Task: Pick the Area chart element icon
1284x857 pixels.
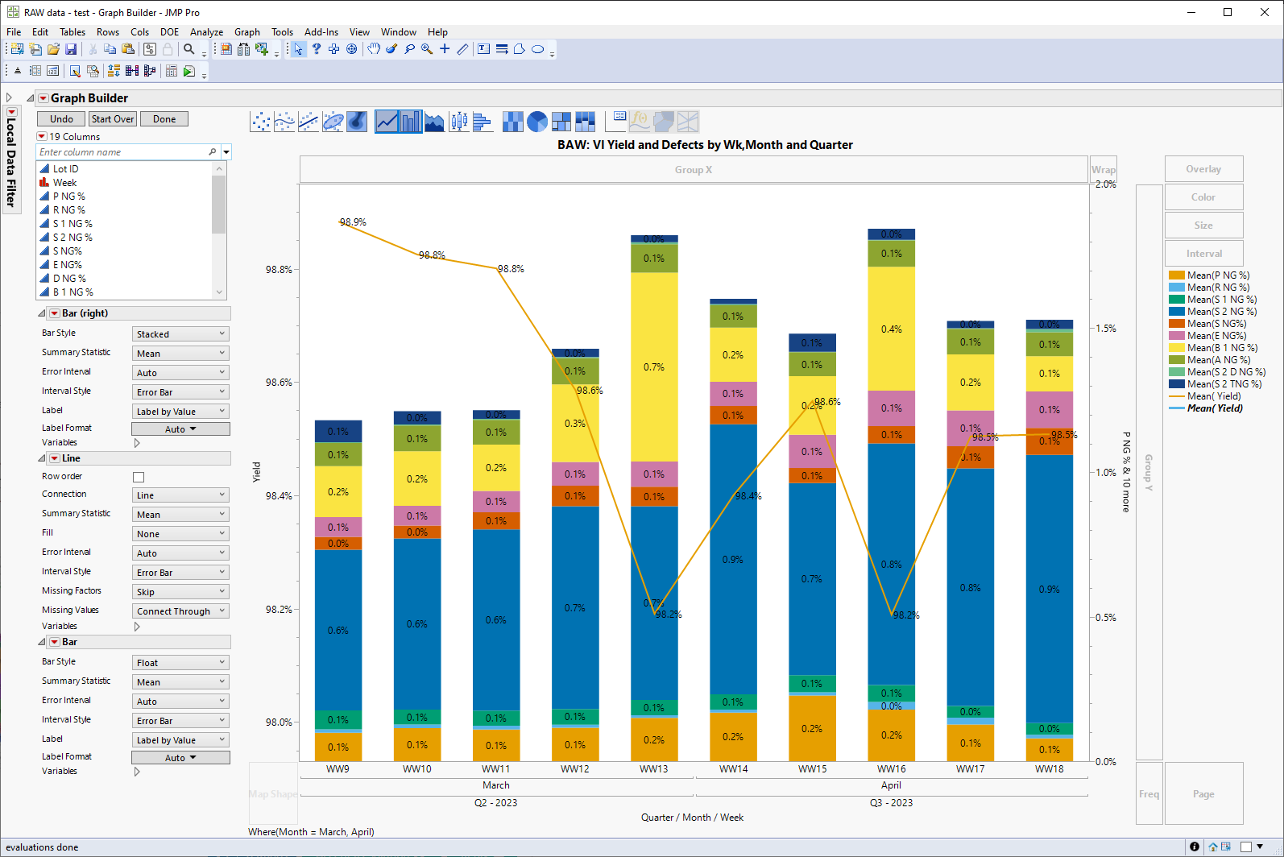Action: click(x=434, y=122)
